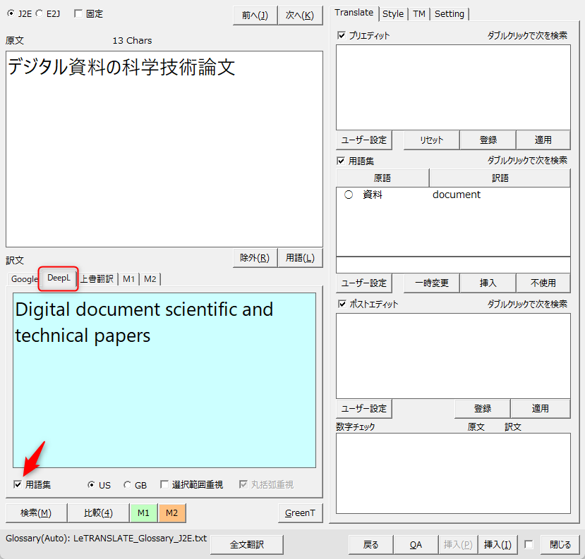Enable the 固定 checkbox
The width and height of the screenshot is (585, 559).
pos(78,14)
